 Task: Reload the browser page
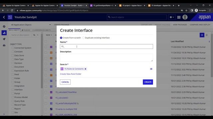12,10
